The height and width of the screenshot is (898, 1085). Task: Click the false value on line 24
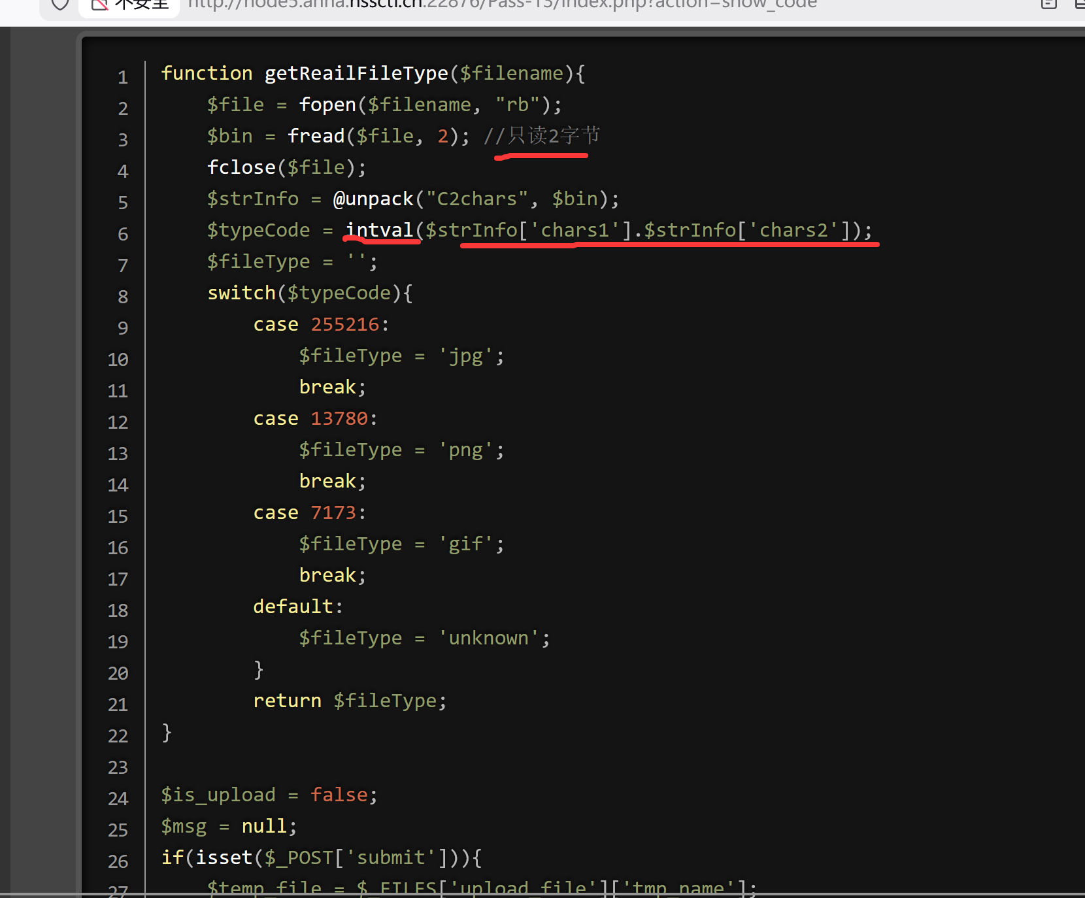pos(339,795)
